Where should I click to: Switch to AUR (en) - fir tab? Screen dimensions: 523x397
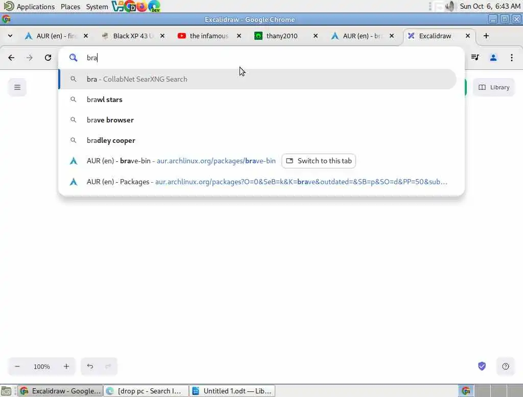coord(56,36)
